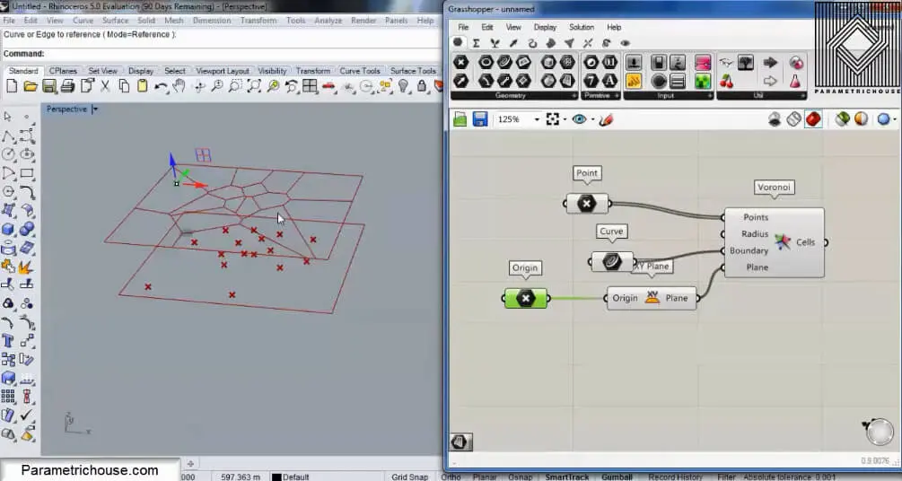Image resolution: width=902 pixels, height=481 pixels.
Task: Select the Box solid tool in sidebar
Action: tap(9, 229)
